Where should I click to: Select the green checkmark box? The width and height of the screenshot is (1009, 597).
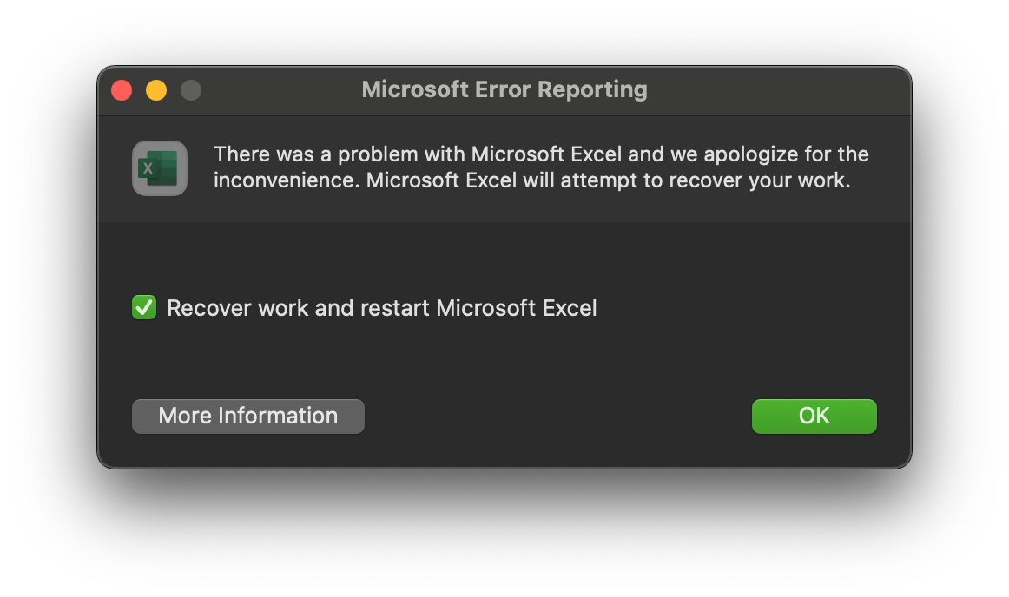click(x=144, y=308)
